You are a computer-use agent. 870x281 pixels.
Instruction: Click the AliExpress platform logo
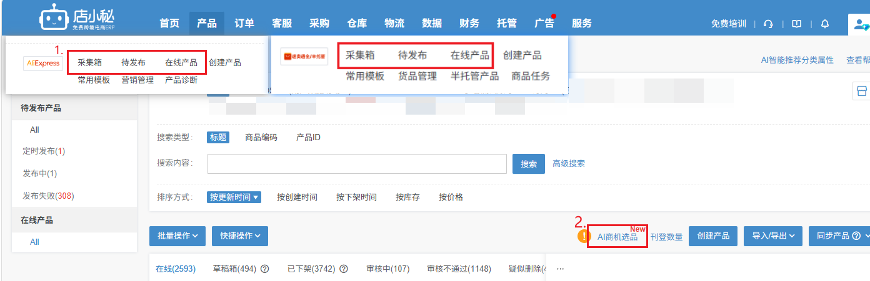click(x=44, y=63)
